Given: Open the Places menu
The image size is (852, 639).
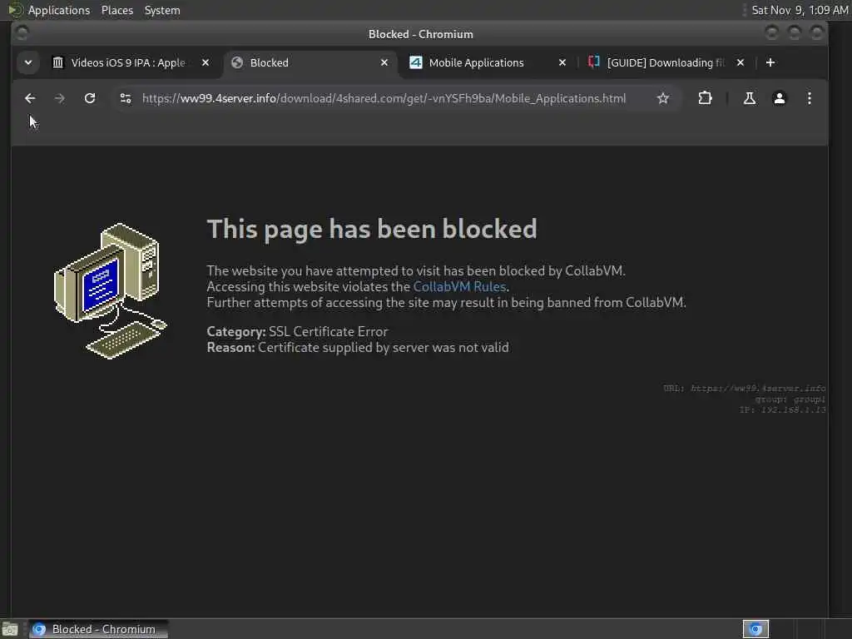Looking at the screenshot, I should 116,10.
